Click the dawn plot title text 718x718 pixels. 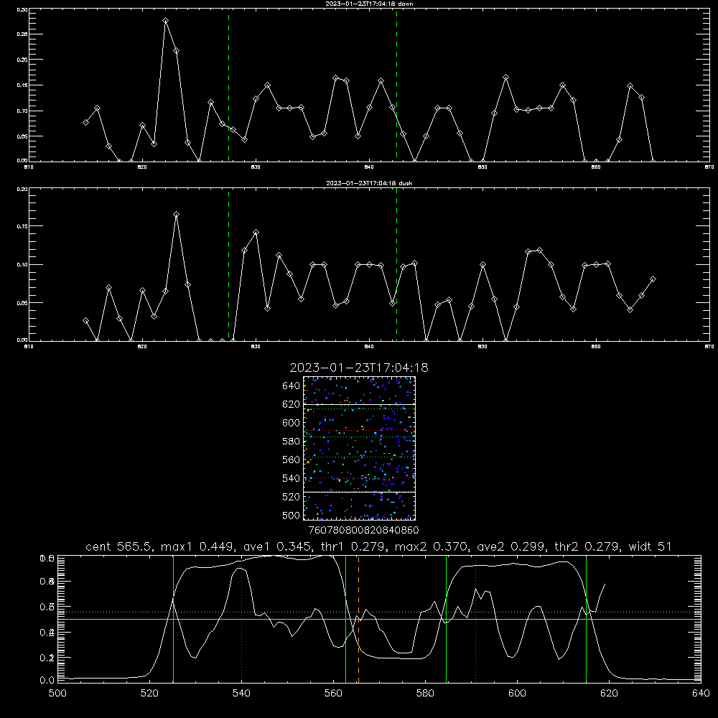[369, 4]
